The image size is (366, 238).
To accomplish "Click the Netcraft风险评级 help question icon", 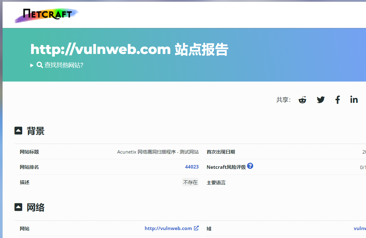I will (250, 166).
